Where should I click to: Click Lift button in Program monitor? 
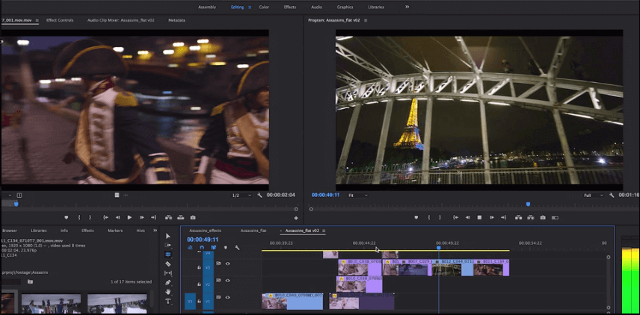519,218
